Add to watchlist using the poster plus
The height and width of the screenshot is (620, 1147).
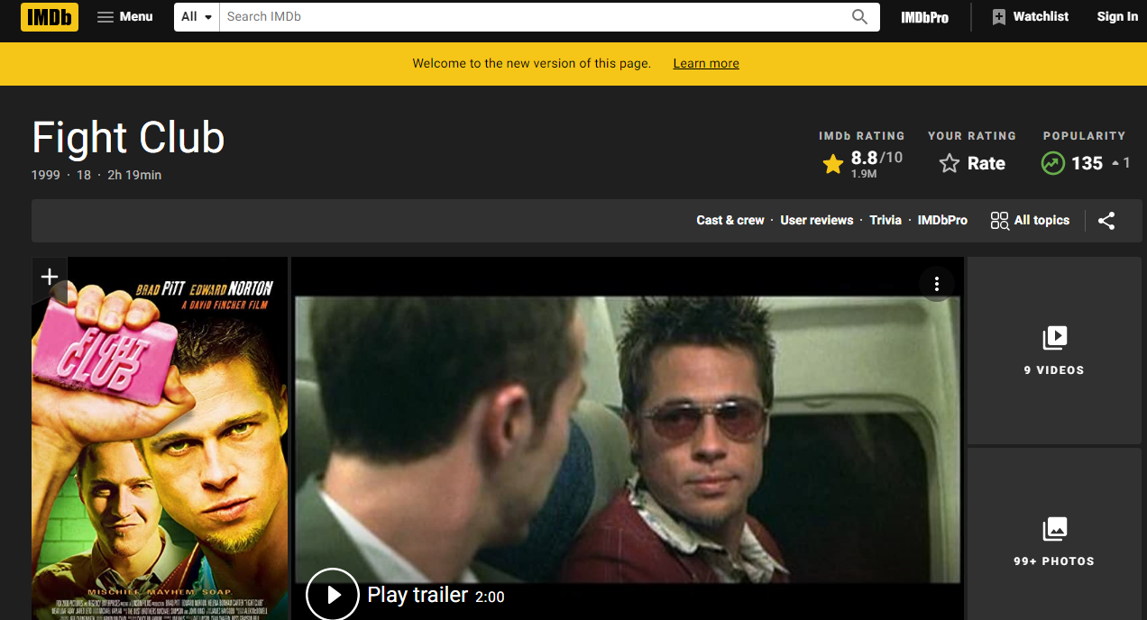tap(50, 278)
